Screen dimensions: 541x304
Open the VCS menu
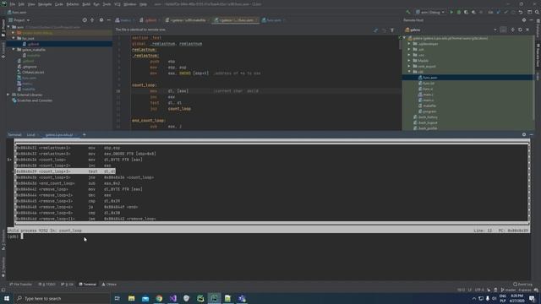[117, 4]
